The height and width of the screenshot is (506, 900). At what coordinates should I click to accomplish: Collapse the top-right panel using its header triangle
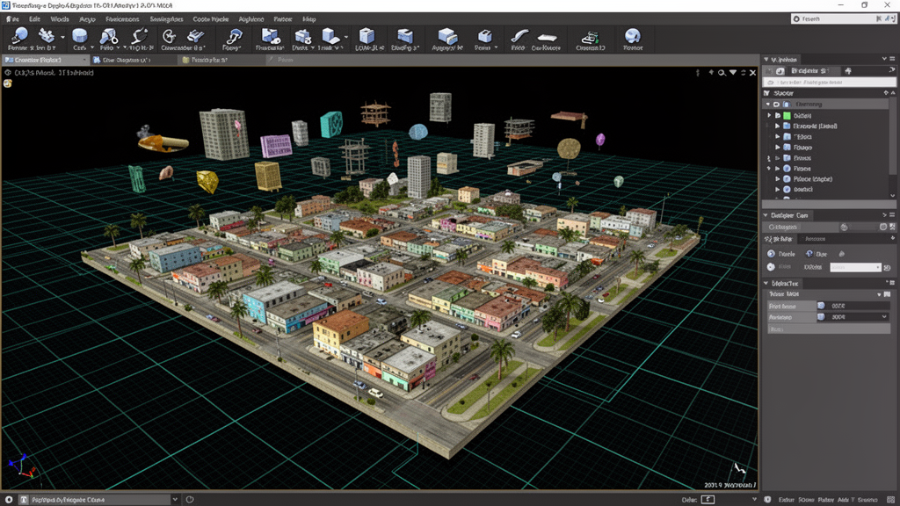766,59
